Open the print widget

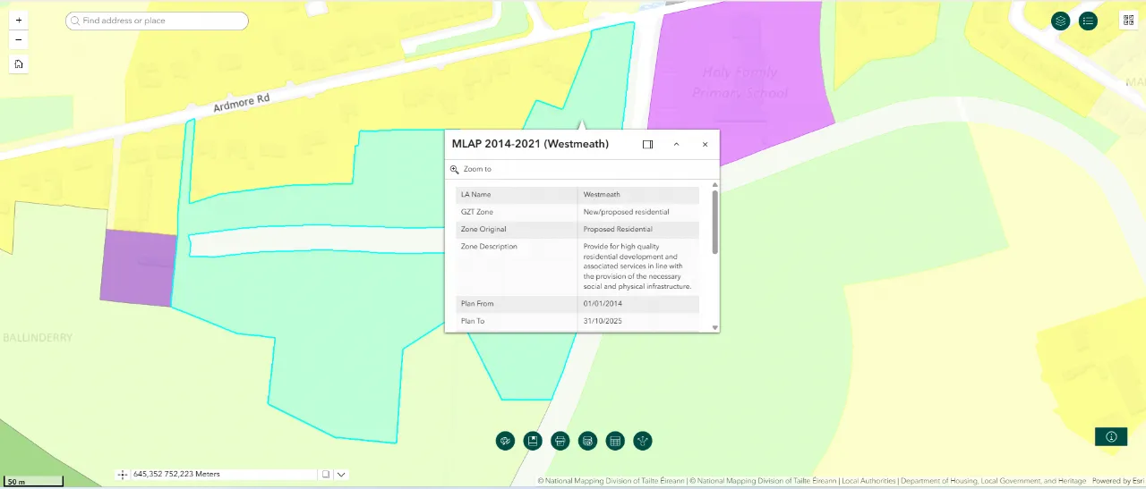coord(560,441)
